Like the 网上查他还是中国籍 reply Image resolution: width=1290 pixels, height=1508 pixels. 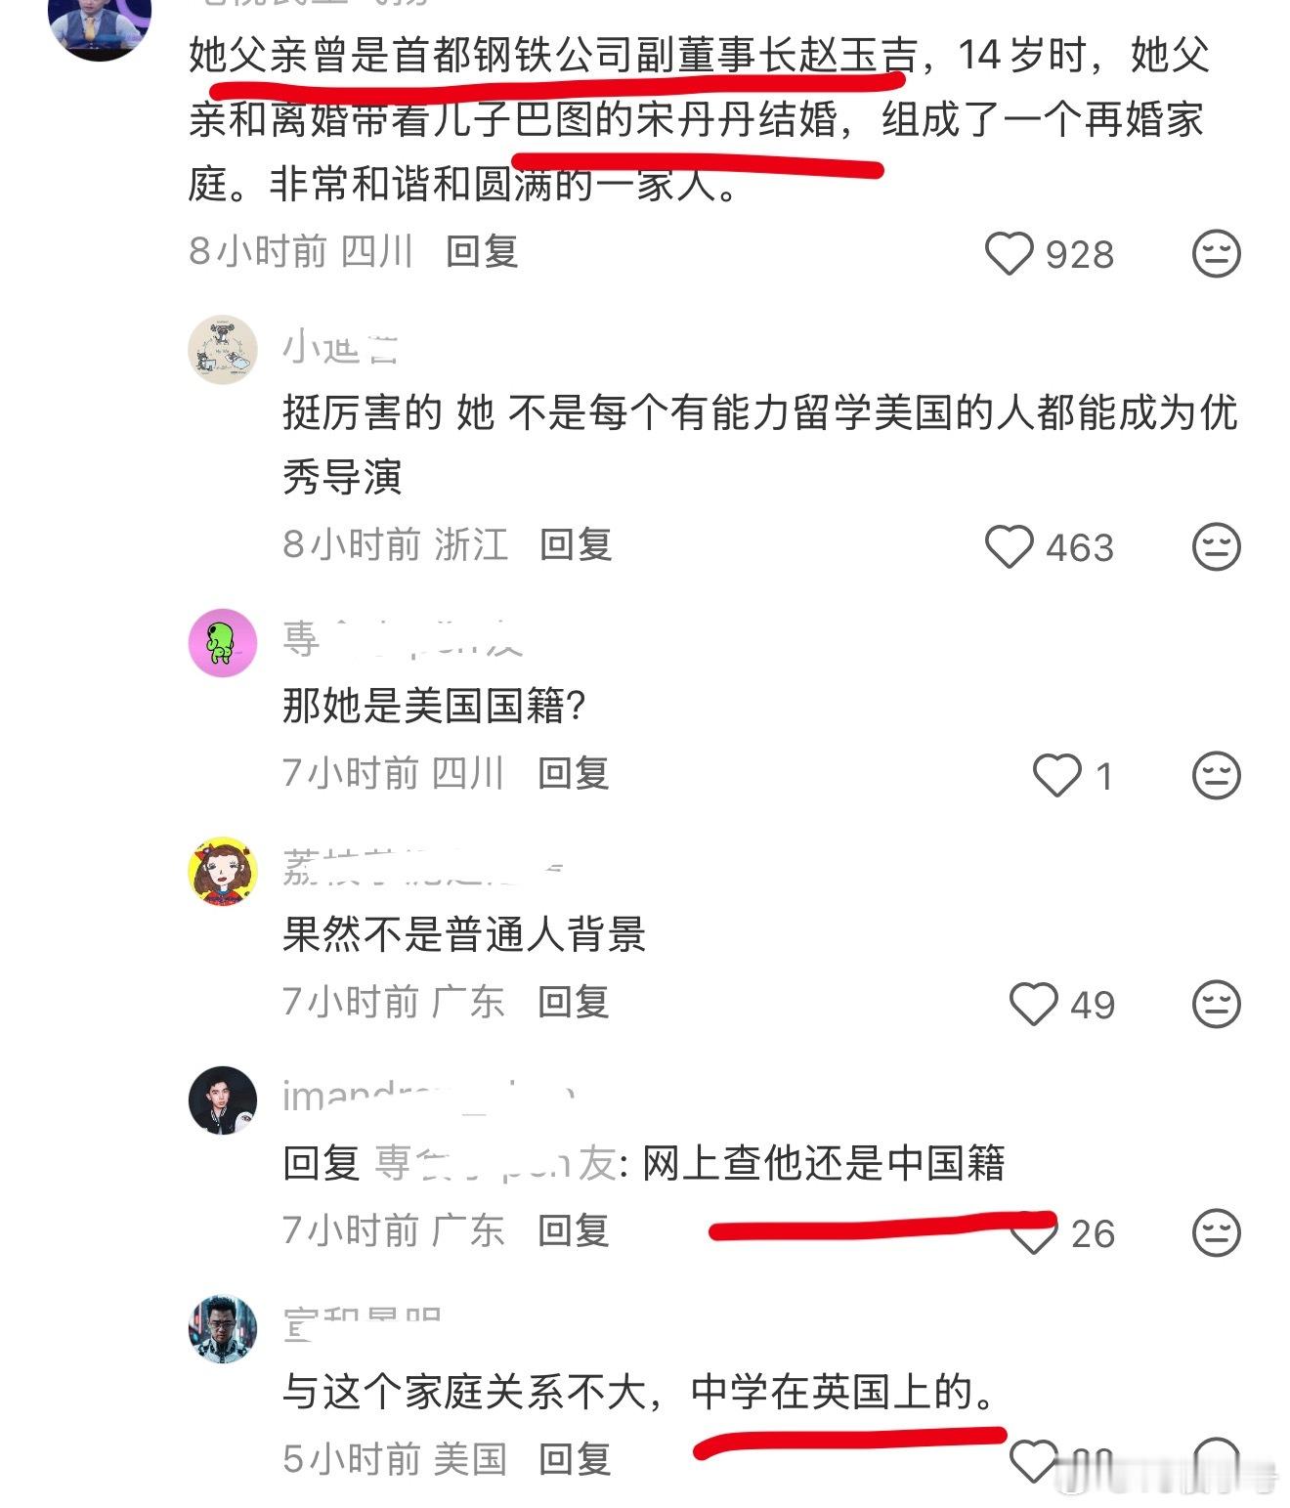1033,1234
